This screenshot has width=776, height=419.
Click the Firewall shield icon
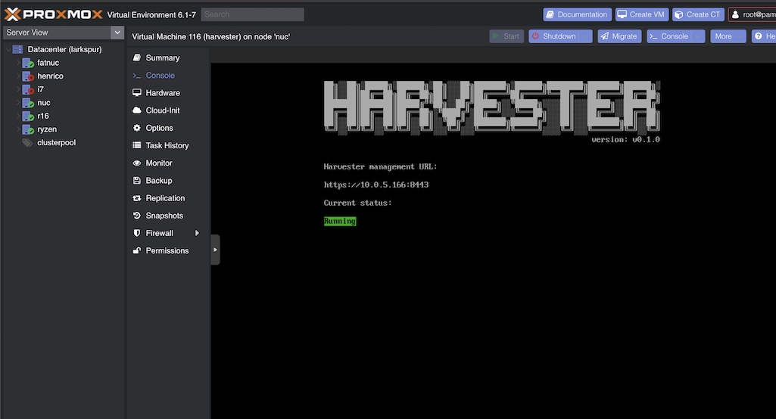coord(137,233)
